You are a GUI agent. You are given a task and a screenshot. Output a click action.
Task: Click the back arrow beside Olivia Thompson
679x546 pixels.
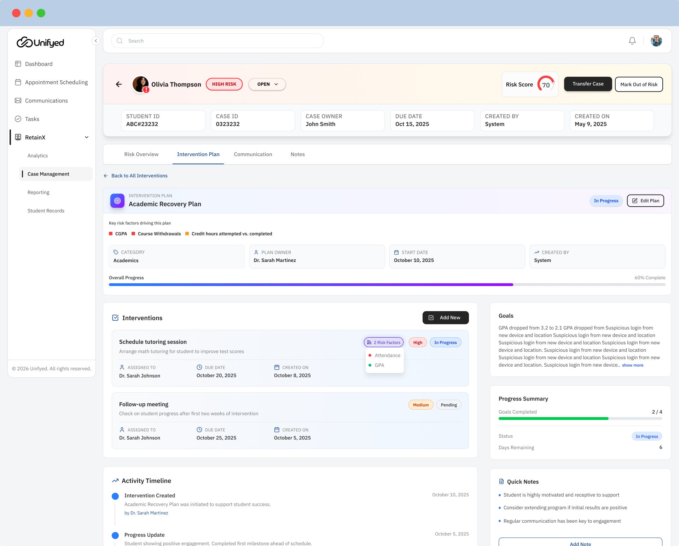pos(119,84)
